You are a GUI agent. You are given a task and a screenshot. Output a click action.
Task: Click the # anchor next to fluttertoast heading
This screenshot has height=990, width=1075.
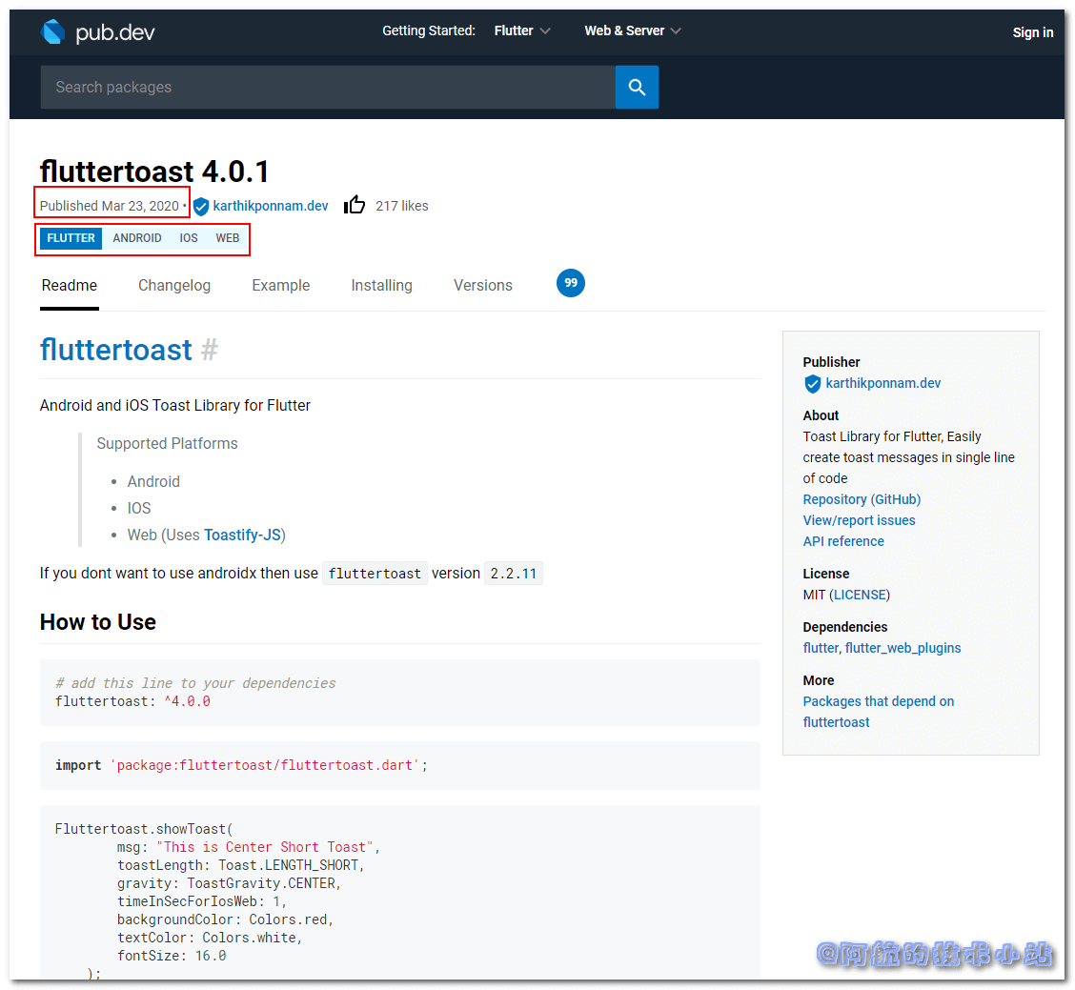[x=210, y=350]
